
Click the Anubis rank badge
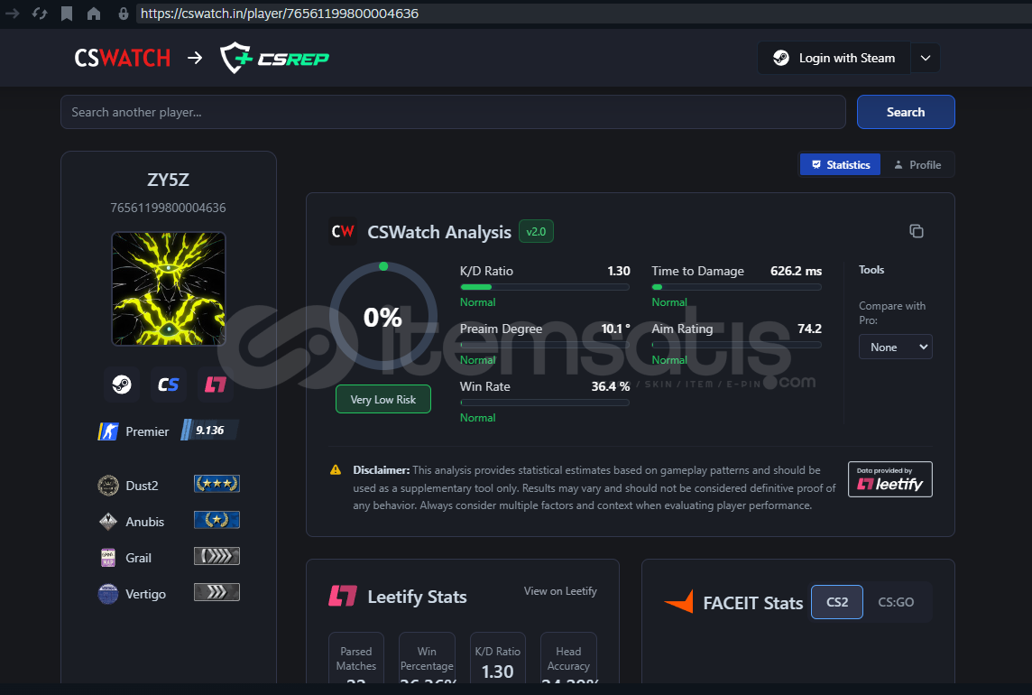pos(217,520)
